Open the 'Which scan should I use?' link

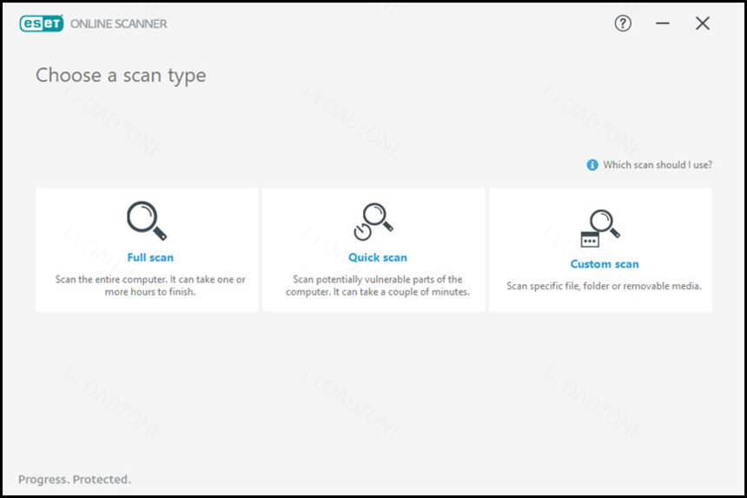point(658,165)
